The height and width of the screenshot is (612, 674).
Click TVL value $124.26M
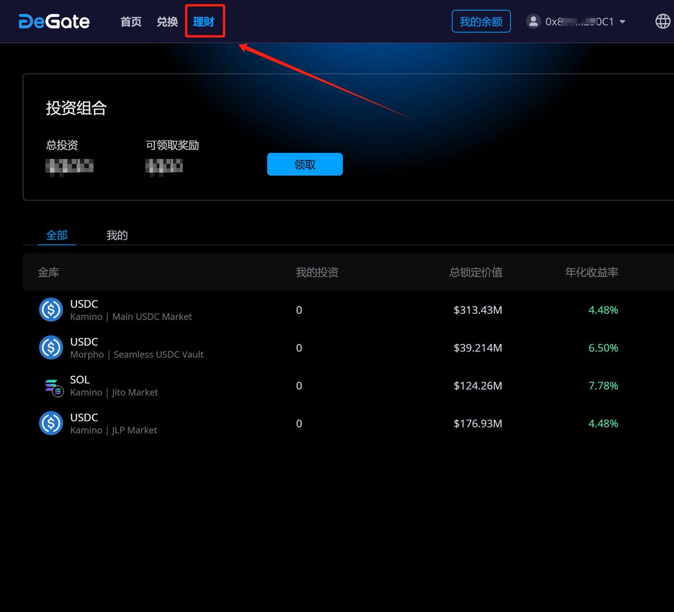pyautogui.click(x=478, y=386)
